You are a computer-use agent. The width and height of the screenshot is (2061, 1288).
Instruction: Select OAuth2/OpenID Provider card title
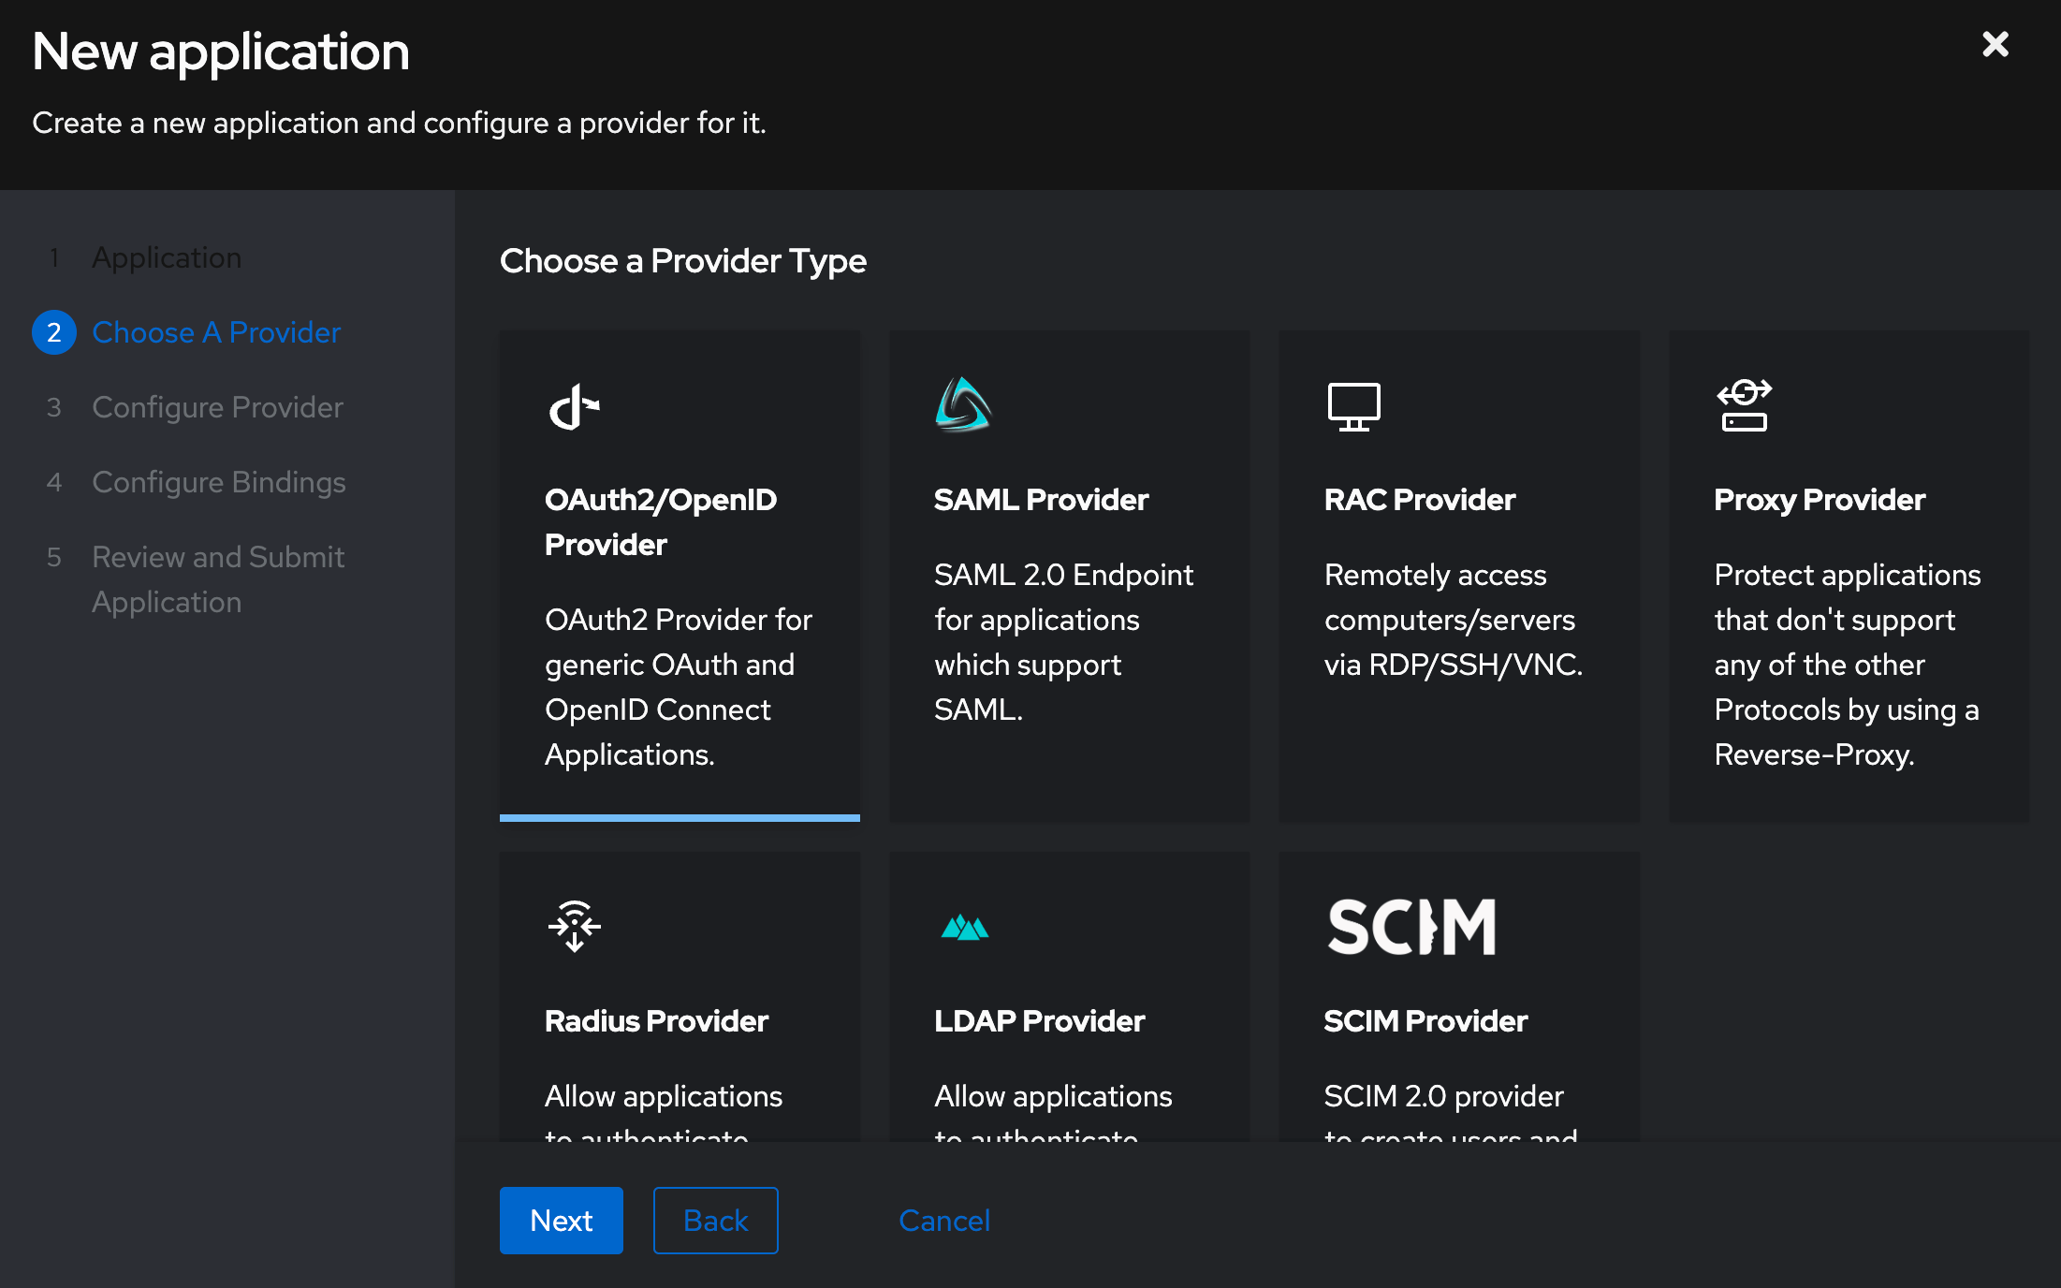point(660,521)
